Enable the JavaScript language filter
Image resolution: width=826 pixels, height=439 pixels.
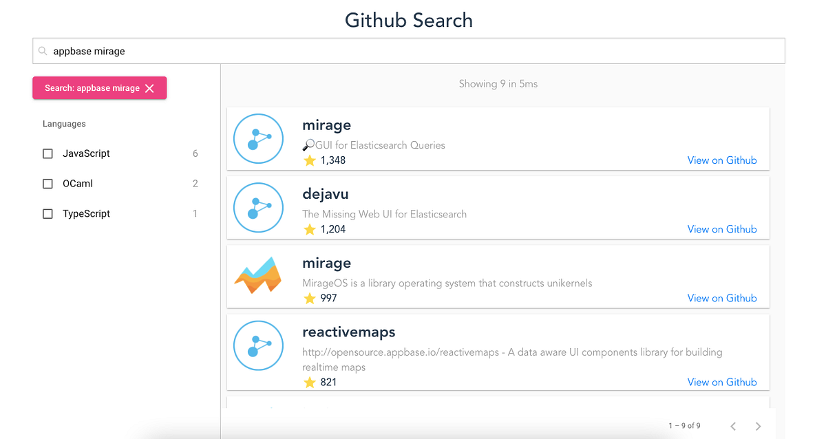(x=47, y=153)
